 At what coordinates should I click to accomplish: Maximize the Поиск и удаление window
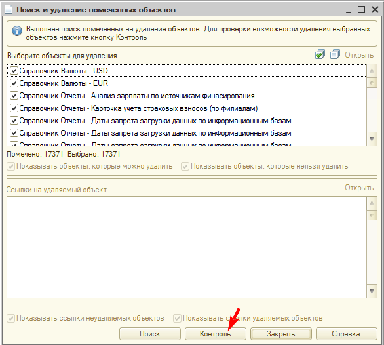pyautogui.click(x=361, y=10)
